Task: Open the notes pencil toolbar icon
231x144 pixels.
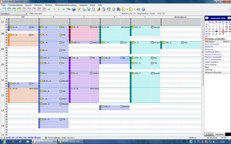Action: (79, 9)
